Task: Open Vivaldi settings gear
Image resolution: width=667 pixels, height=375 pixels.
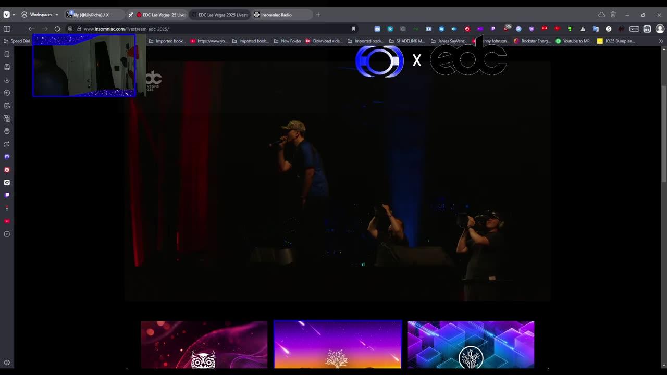Action: tap(7, 362)
